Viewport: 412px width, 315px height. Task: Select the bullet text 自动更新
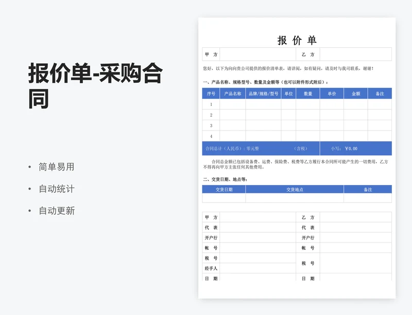(x=57, y=211)
